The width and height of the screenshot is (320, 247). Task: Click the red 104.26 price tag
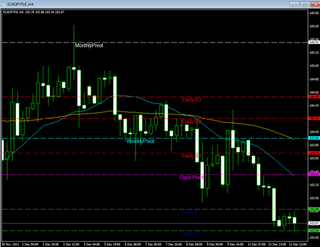314,118
